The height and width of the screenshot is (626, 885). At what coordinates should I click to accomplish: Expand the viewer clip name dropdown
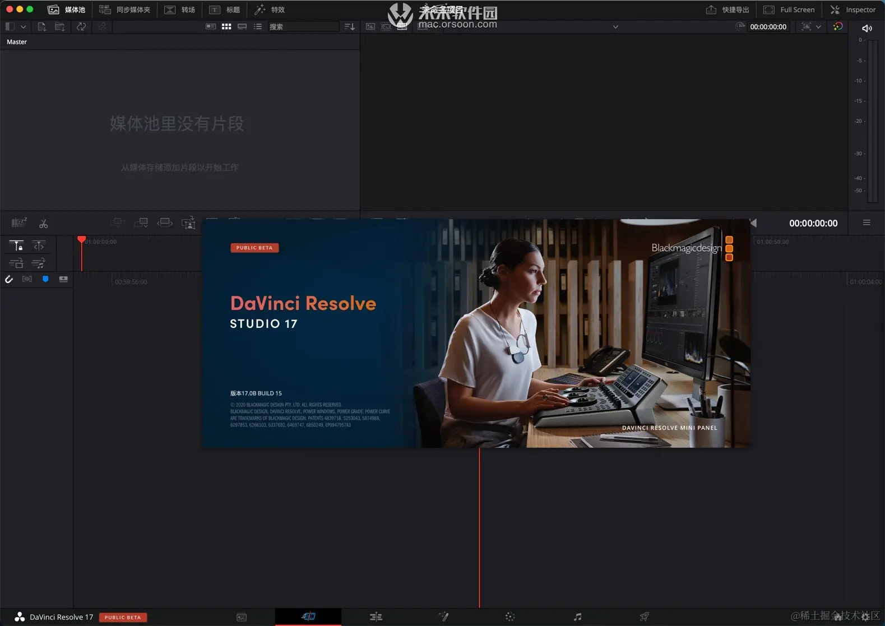click(x=615, y=26)
